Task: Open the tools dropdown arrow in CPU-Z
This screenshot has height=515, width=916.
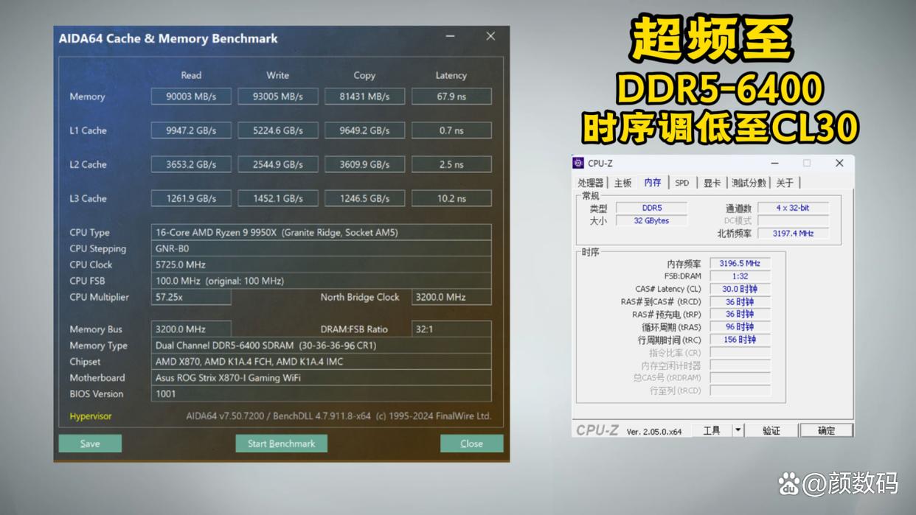Action: coord(738,430)
